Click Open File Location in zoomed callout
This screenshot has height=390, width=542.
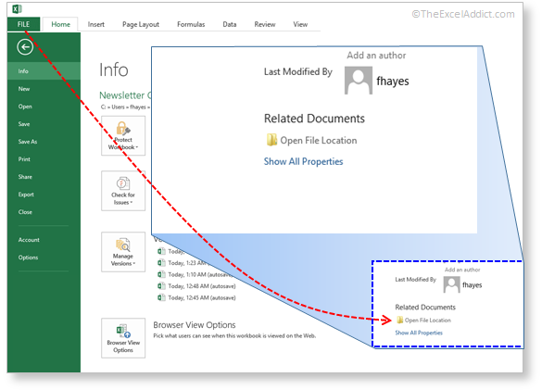point(319,141)
